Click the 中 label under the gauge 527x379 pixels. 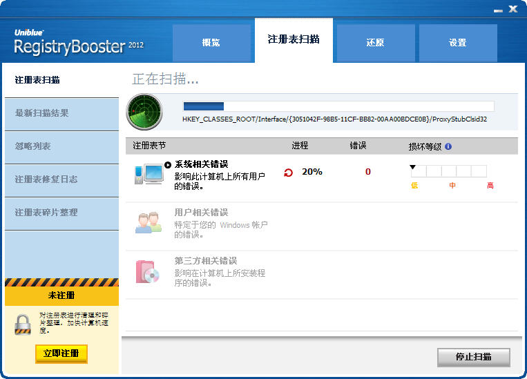click(x=452, y=186)
